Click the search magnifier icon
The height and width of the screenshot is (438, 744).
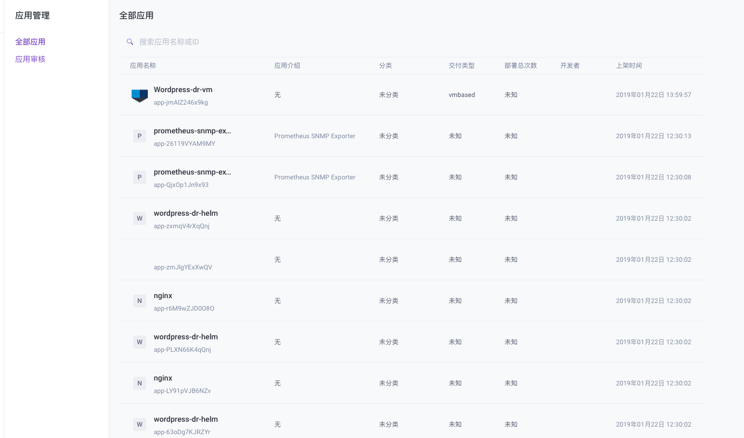130,42
